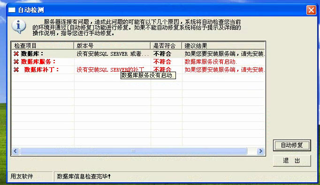Screen dimensions: 320x185
Task: Click the 版本号 column header
Action: tap(112, 45)
